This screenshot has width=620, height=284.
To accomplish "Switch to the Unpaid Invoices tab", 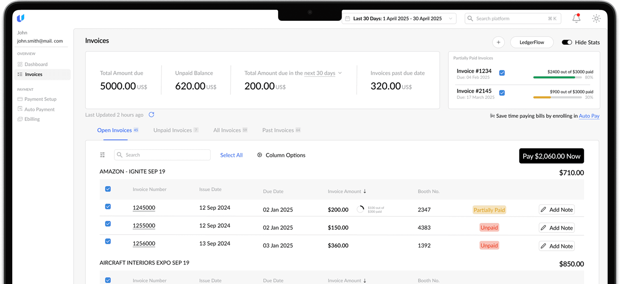I will point(173,130).
